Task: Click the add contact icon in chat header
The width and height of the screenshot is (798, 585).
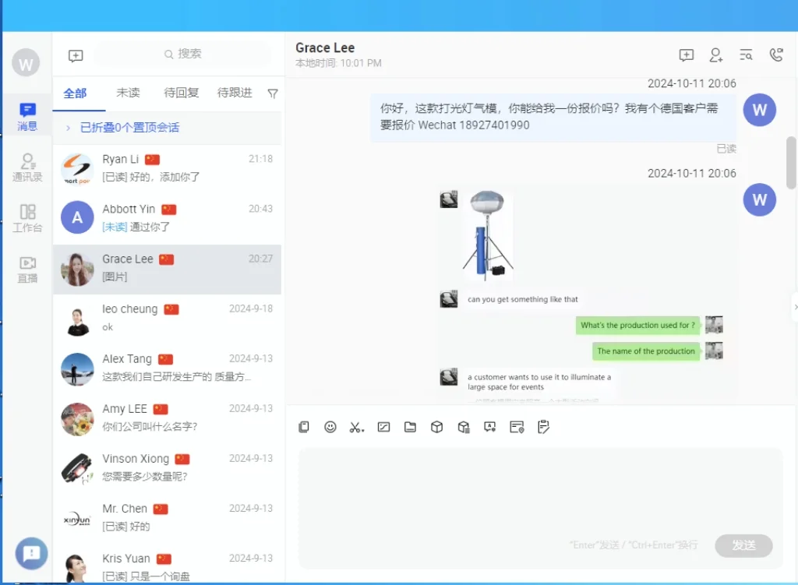Action: click(x=716, y=55)
